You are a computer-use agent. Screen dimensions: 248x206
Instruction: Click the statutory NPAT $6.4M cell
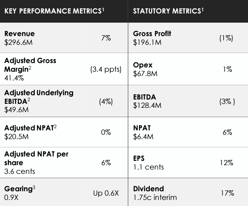[143, 132]
